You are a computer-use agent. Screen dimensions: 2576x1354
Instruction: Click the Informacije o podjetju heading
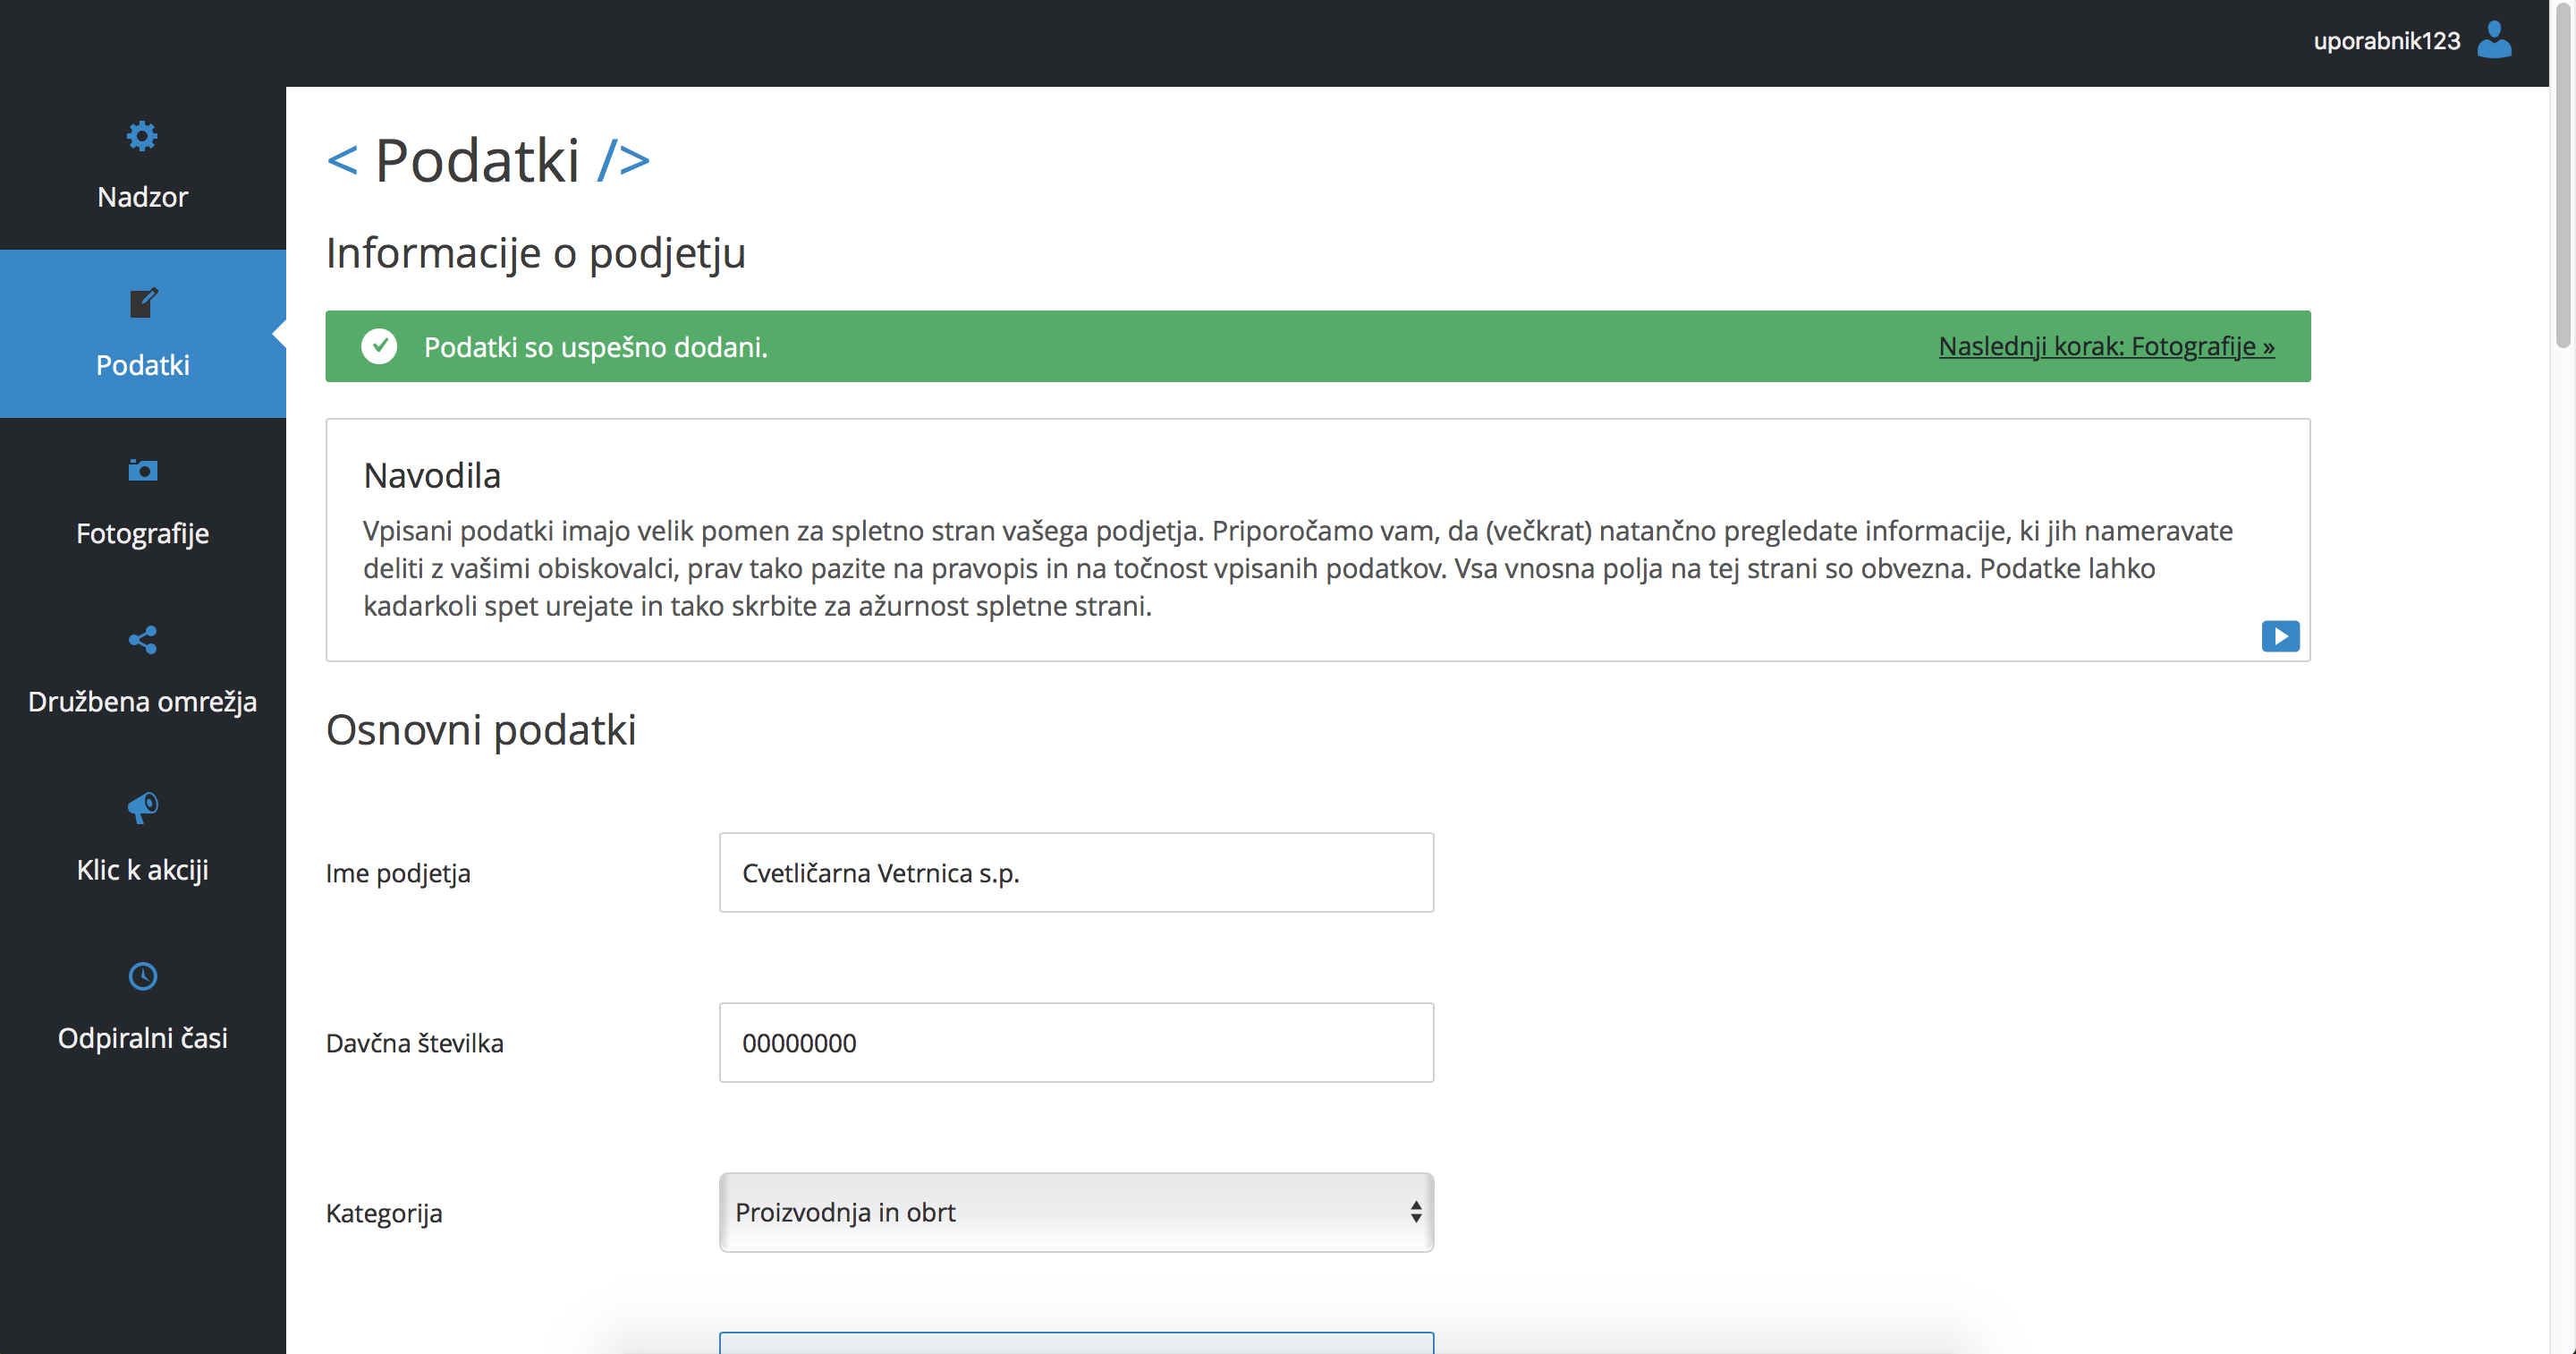click(x=536, y=253)
